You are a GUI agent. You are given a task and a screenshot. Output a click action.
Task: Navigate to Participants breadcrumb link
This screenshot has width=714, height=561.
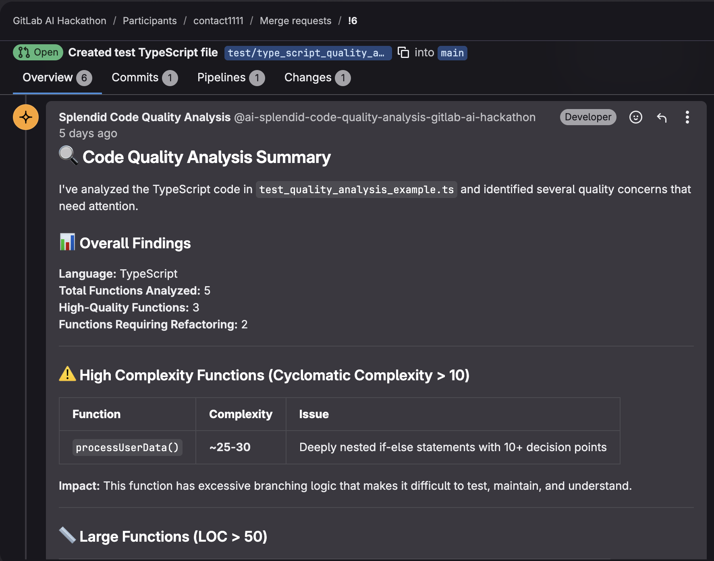tap(149, 21)
